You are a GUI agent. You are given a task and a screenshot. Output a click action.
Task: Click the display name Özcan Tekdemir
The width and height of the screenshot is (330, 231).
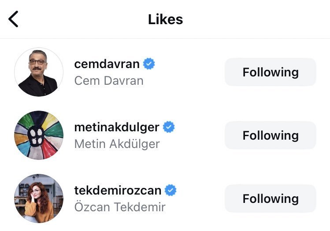click(x=119, y=207)
